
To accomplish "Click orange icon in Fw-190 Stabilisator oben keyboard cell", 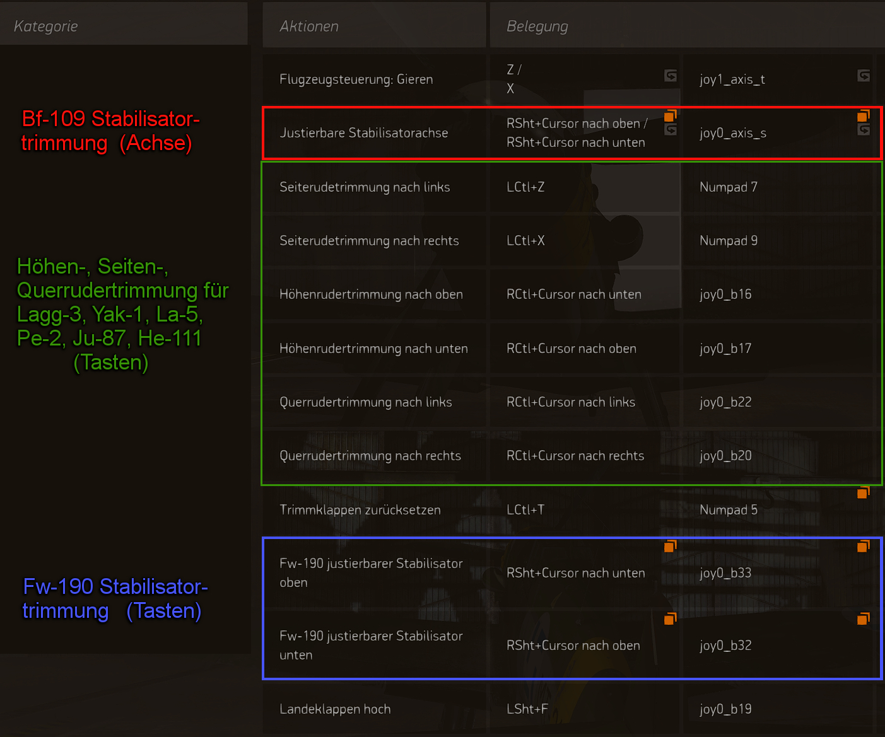I will tap(671, 546).
